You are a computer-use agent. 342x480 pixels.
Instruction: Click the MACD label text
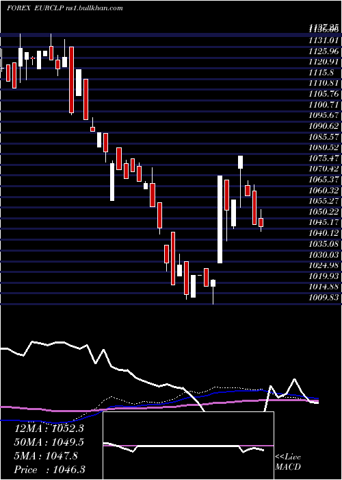[x=287, y=468]
